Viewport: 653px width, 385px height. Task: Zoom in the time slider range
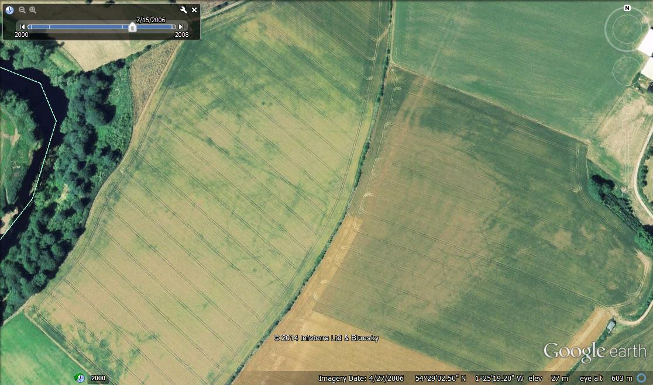(33, 10)
